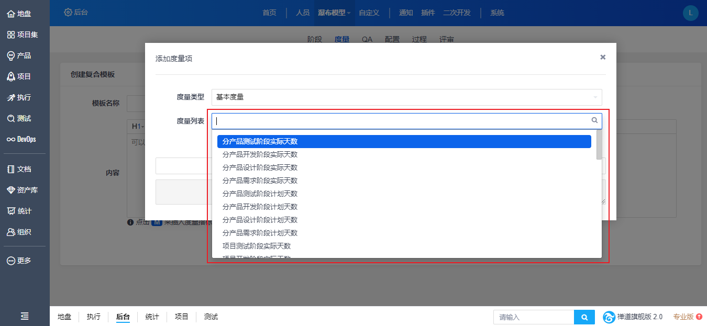This screenshot has width=707, height=326.
Task: Switch to the 阶段 sub-tab
Action: (x=315, y=39)
